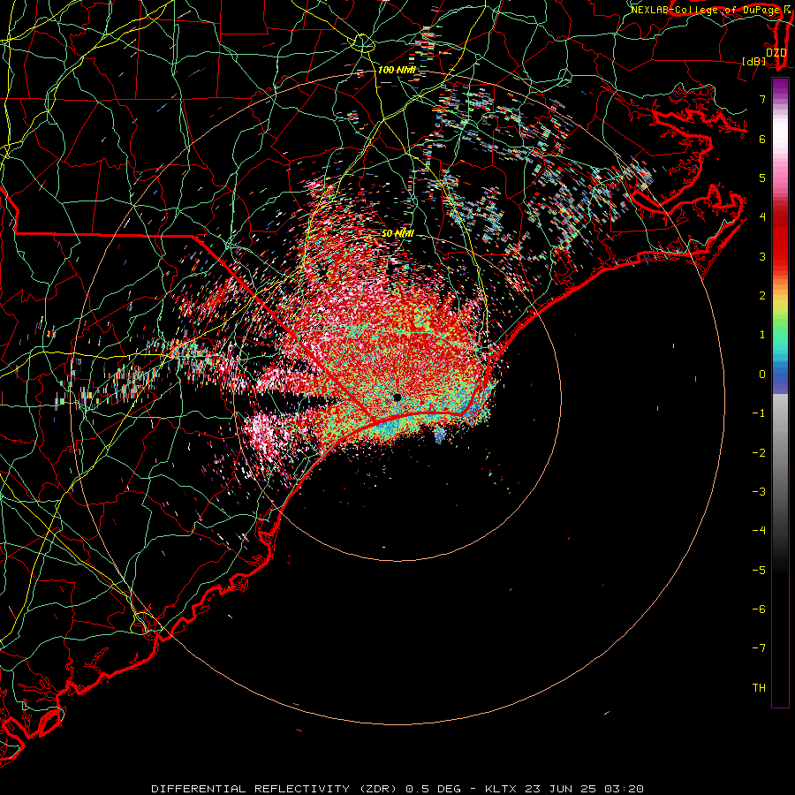Image resolution: width=795 pixels, height=795 pixels.
Task: Click the 2 dB color scale tick
Action: point(762,296)
